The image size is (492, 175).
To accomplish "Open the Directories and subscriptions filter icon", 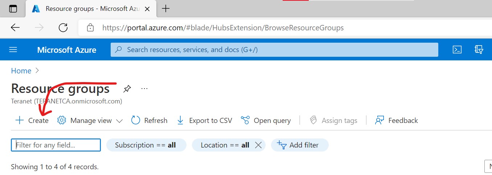I will 479,50.
